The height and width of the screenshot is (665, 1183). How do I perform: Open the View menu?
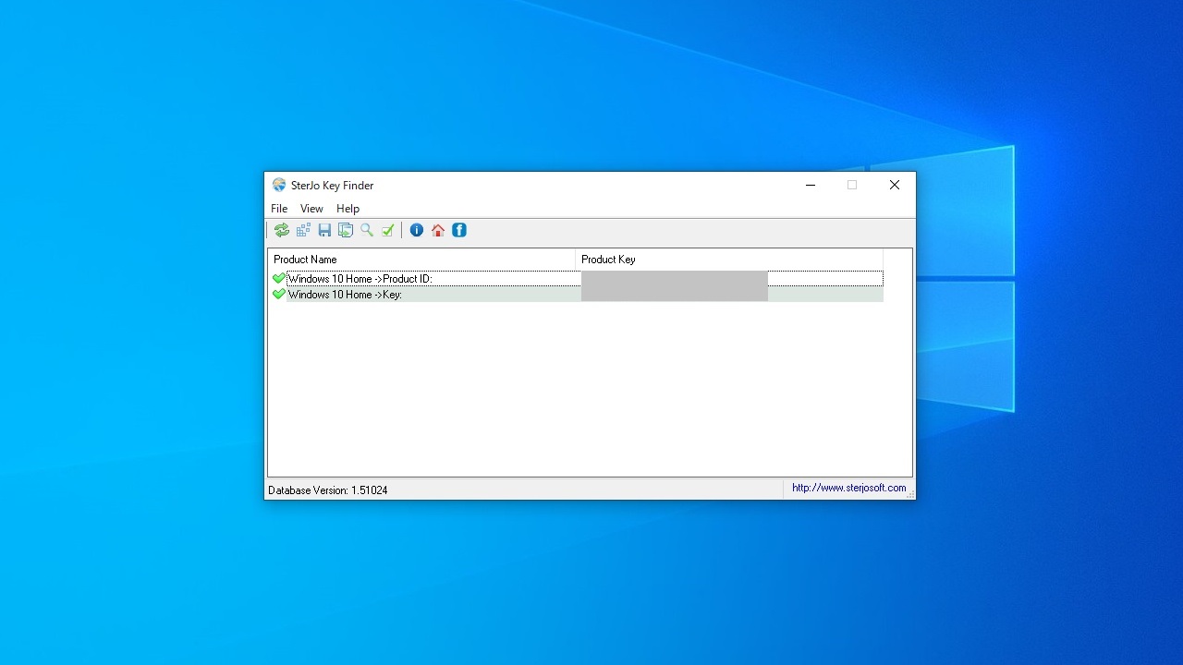click(x=311, y=209)
